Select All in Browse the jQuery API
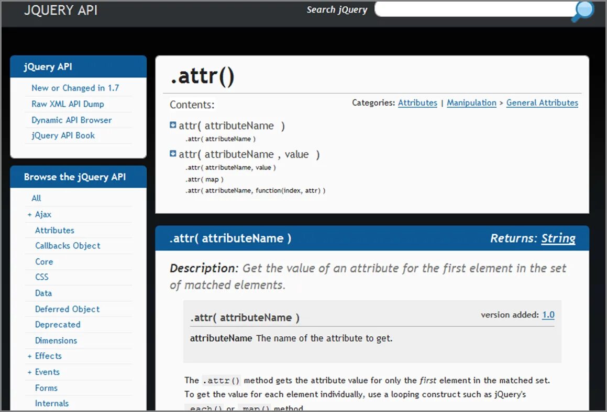 (x=36, y=198)
